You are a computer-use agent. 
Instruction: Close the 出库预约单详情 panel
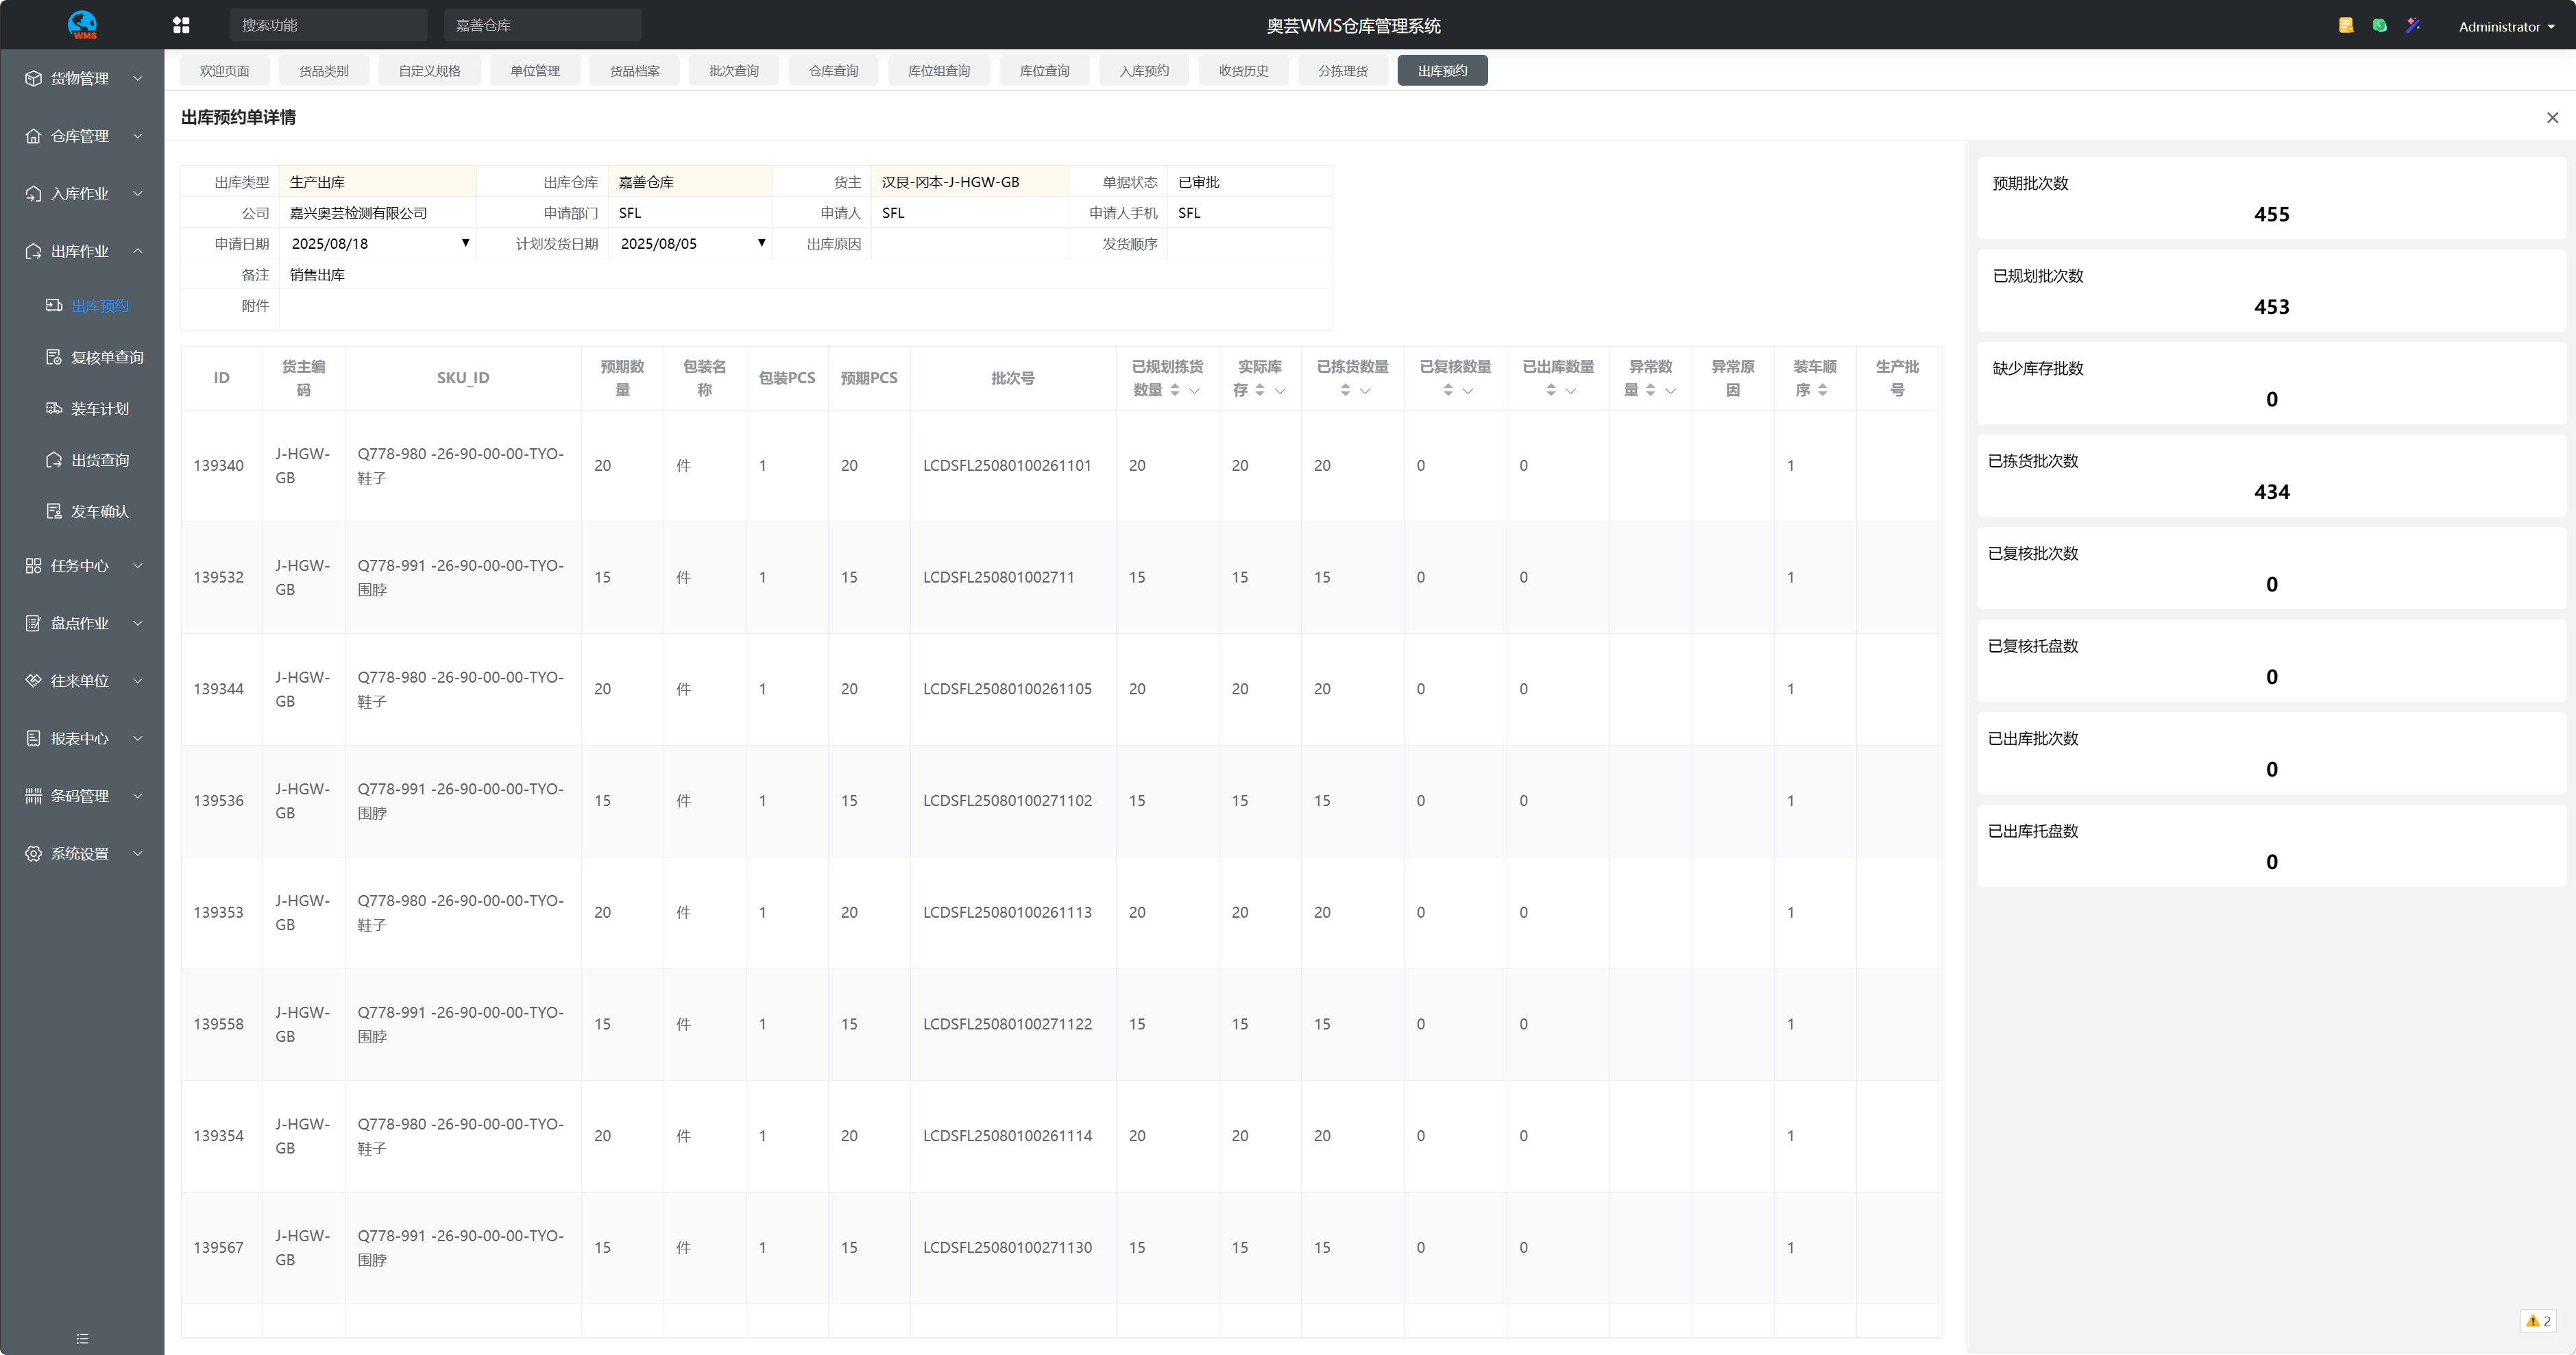tap(2552, 117)
